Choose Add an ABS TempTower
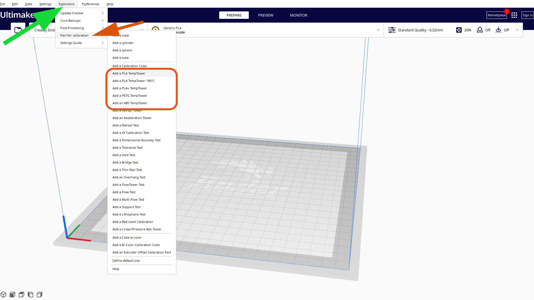 (142, 103)
